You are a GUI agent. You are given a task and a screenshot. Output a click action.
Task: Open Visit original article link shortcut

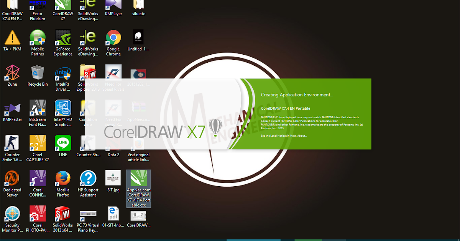[138, 148]
